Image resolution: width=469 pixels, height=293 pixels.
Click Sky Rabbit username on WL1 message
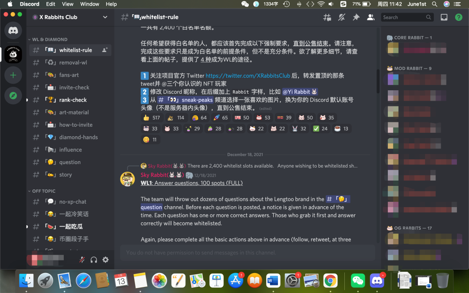click(x=162, y=175)
